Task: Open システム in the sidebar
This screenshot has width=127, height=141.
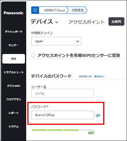Action: (14, 126)
